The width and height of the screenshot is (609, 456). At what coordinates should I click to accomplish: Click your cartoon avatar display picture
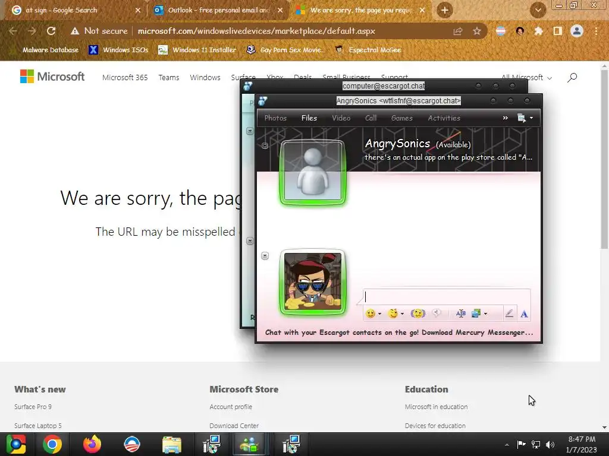(313, 282)
